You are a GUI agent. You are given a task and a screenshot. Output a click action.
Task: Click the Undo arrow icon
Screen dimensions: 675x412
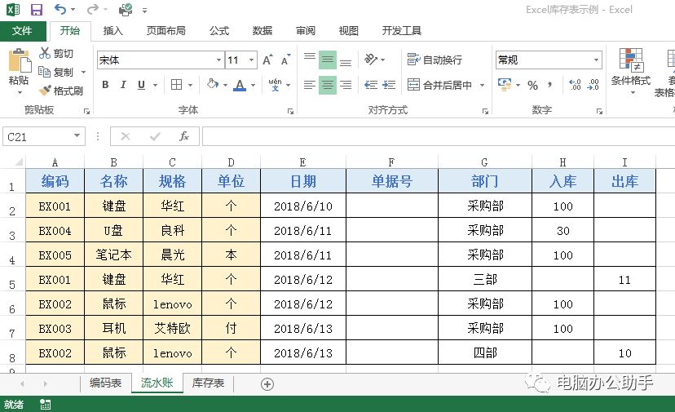pos(60,9)
